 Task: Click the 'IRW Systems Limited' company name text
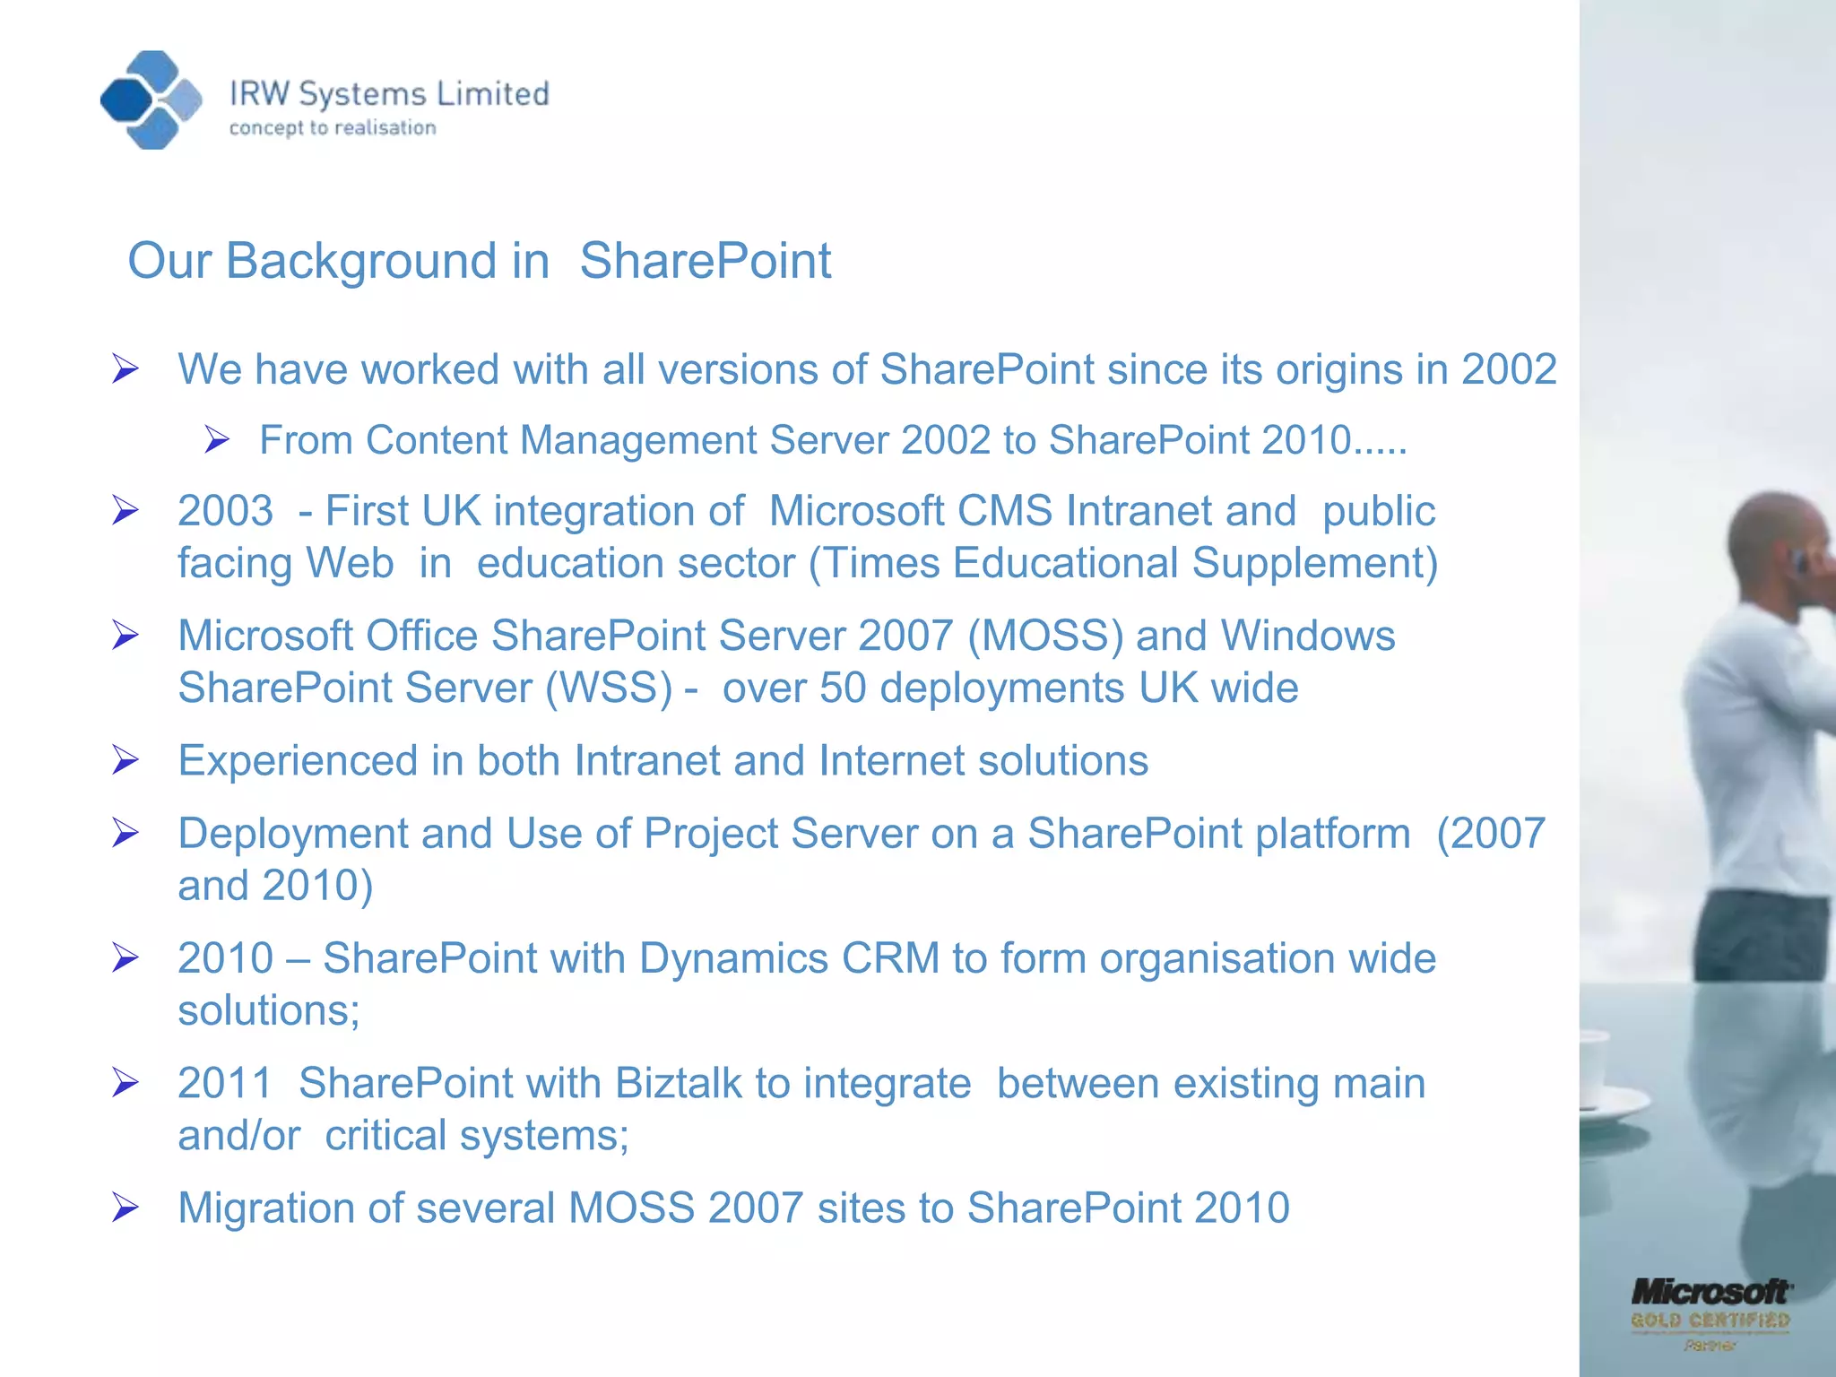tap(389, 93)
